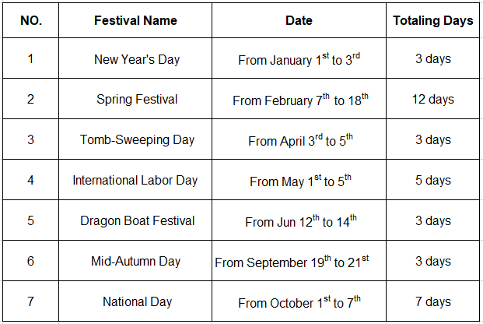Click the "Dragon Boat Festival" cell

(x=137, y=221)
